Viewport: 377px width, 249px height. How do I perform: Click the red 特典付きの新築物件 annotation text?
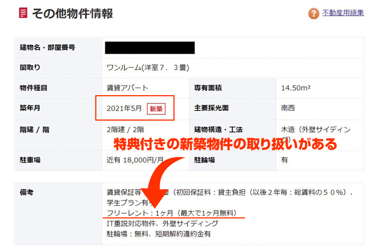click(x=225, y=146)
